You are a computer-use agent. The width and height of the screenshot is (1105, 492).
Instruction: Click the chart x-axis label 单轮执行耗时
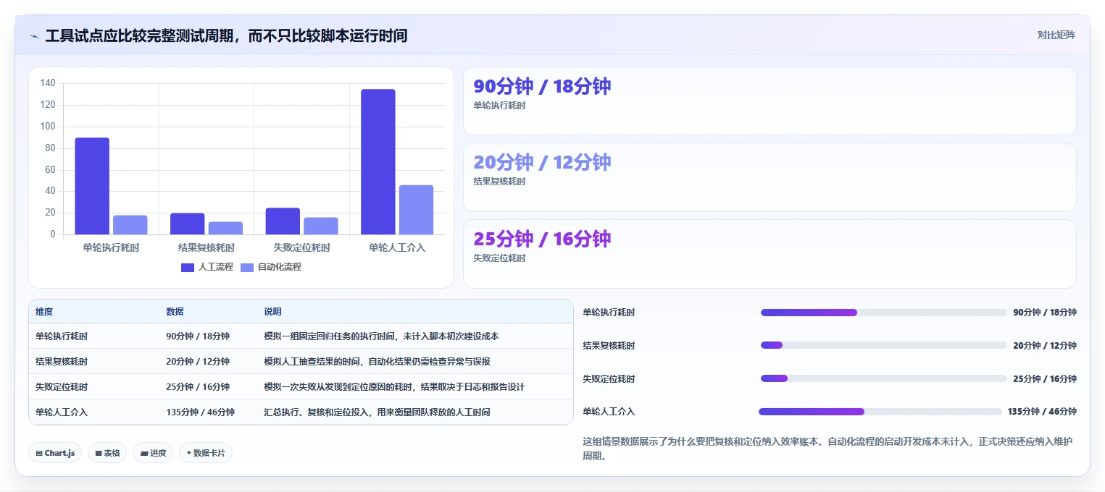(111, 247)
